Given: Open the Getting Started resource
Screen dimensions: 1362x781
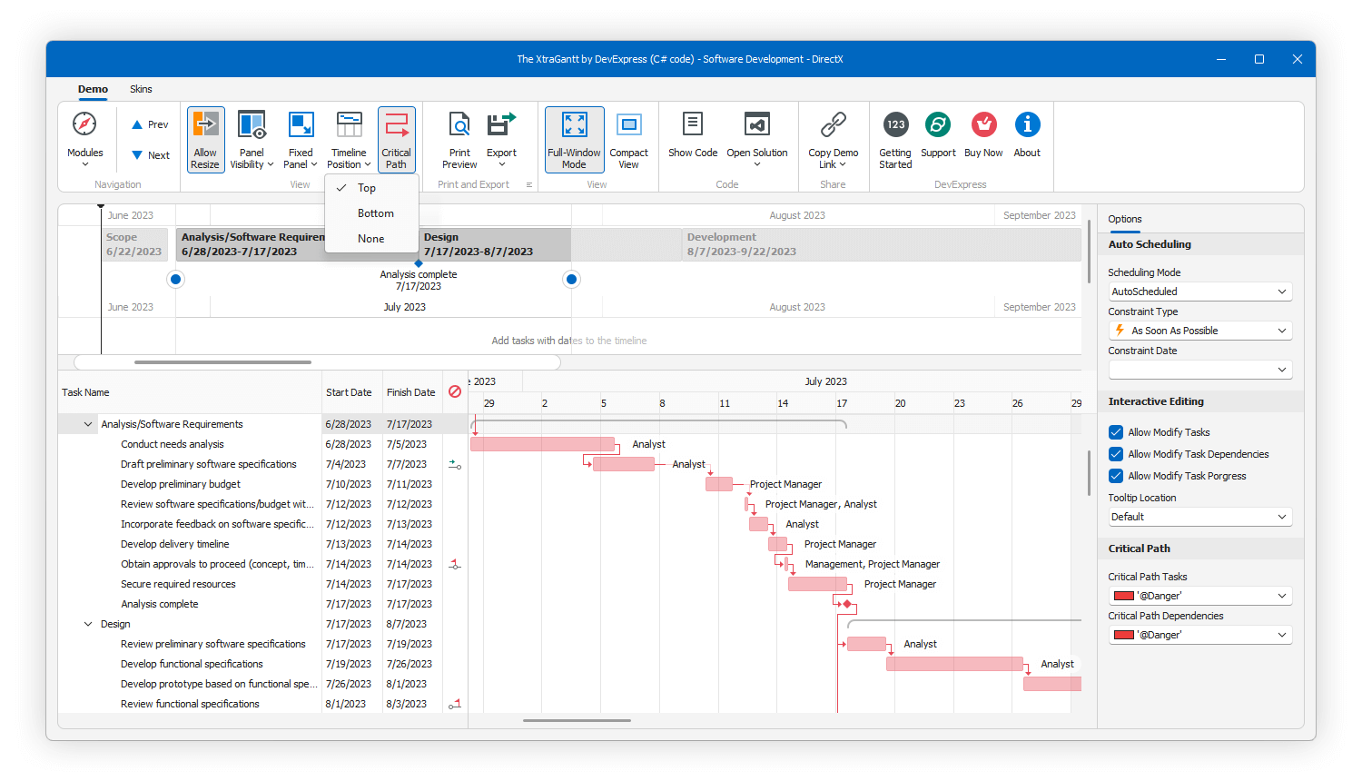Looking at the screenshot, I should coord(894,137).
